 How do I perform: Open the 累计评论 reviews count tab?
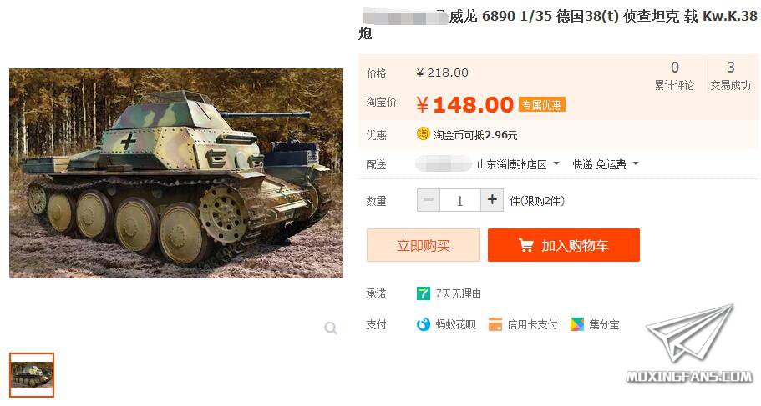[674, 76]
